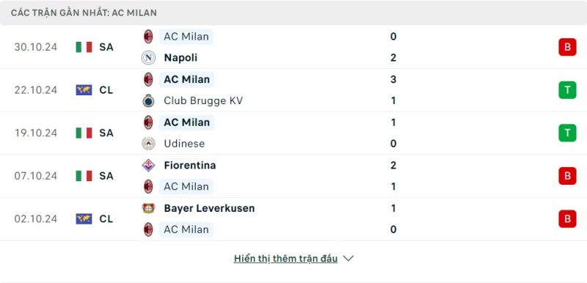
Task: Select the Fiorentina team name
Action: (190, 165)
